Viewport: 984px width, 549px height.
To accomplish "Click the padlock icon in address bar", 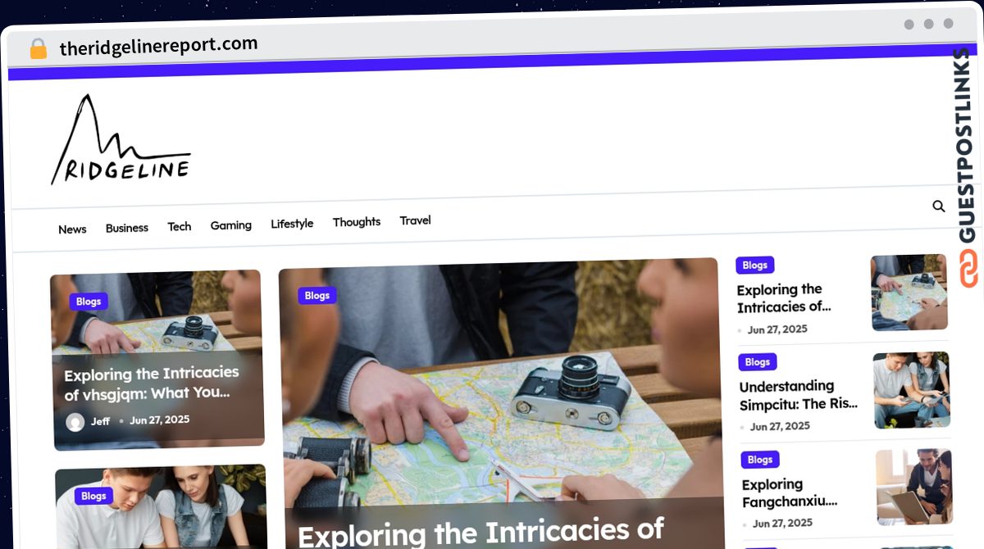I will [x=38, y=48].
